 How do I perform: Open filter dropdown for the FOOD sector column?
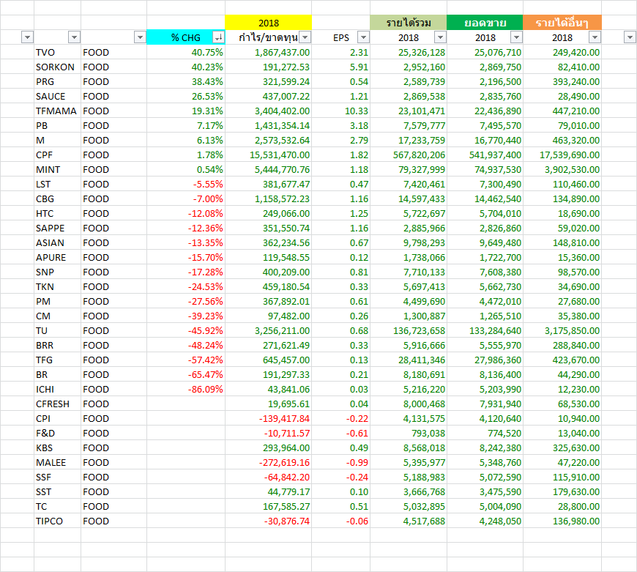[140, 37]
